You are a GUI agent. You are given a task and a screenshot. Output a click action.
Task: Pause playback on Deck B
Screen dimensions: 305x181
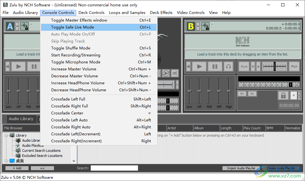[x=215, y=67]
